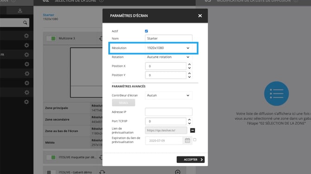This screenshot has height=174, width=311.
Task: Increase Position X with up arrow
Action: coord(189,64)
